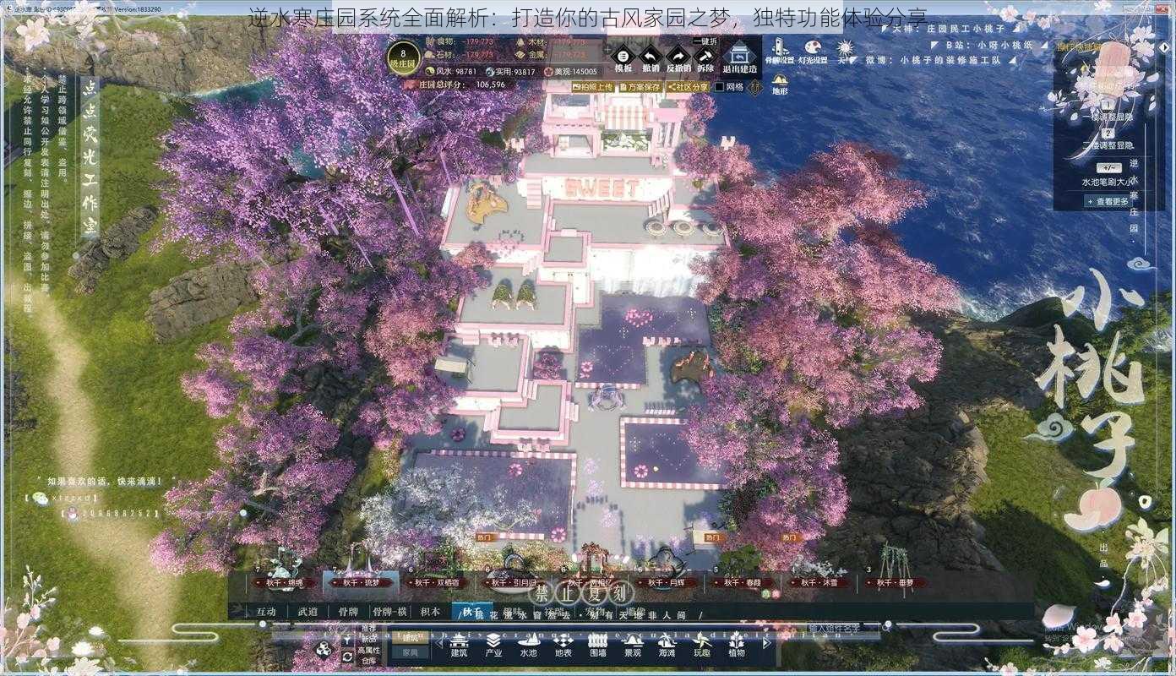Screen dimensions: 1176x676
Task: Select the 地表 ground surface category icon
Action: (x=563, y=646)
